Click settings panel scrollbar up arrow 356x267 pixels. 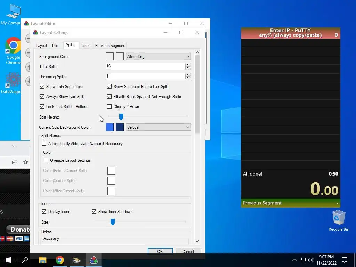[x=197, y=52]
